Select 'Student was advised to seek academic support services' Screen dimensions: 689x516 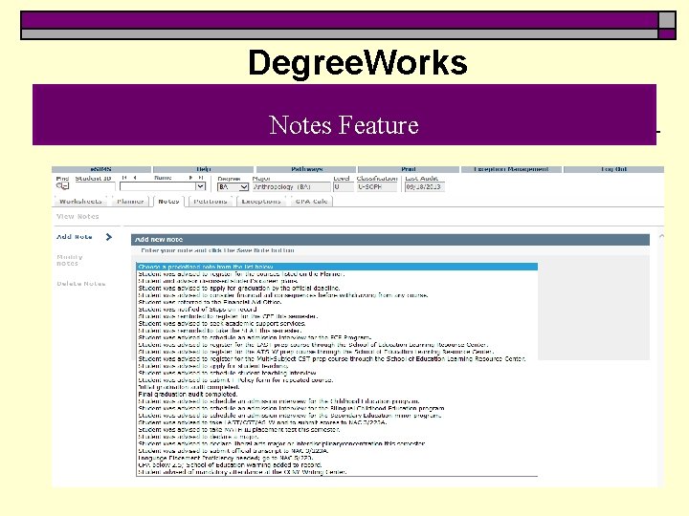coord(337,323)
